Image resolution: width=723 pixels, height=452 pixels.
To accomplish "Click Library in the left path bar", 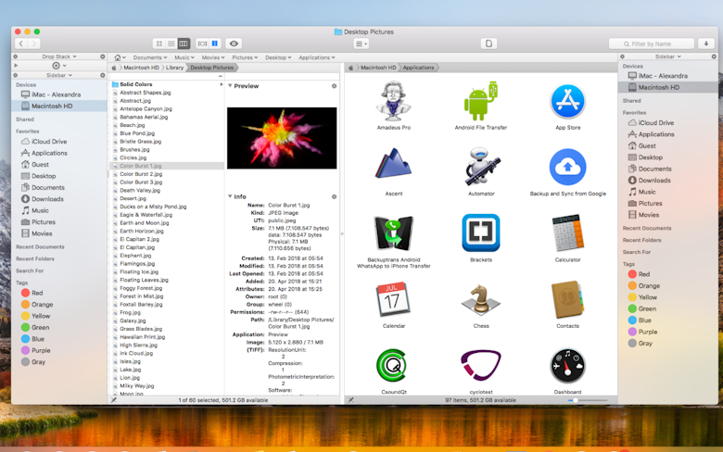I will (174, 68).
